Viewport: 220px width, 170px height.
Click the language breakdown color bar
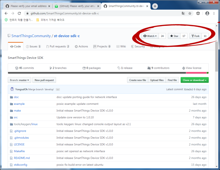point(108,73)
